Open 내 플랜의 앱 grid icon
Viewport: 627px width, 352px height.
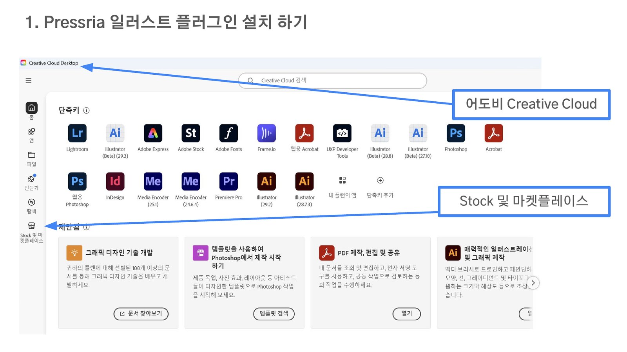coord(342,180)
